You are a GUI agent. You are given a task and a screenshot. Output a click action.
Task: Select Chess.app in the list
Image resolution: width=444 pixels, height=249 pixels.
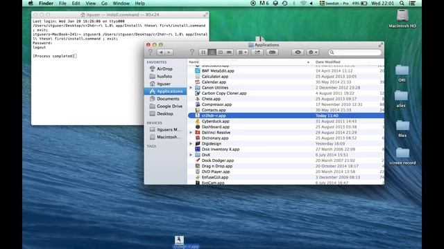(286, 99)
